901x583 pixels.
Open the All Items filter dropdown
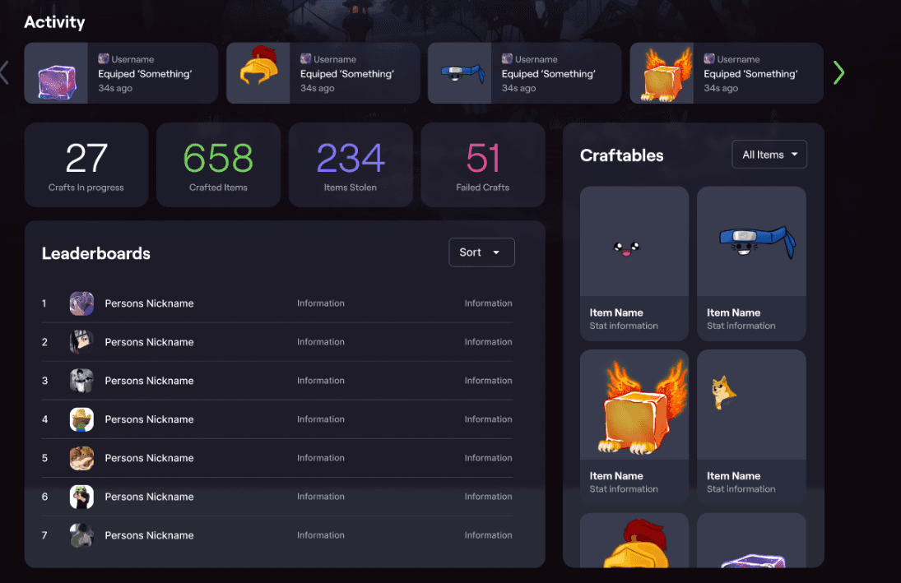[x=769, y=155]
